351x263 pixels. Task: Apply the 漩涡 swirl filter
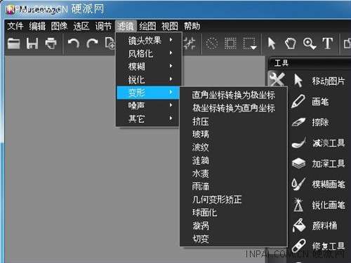[234, 226]
